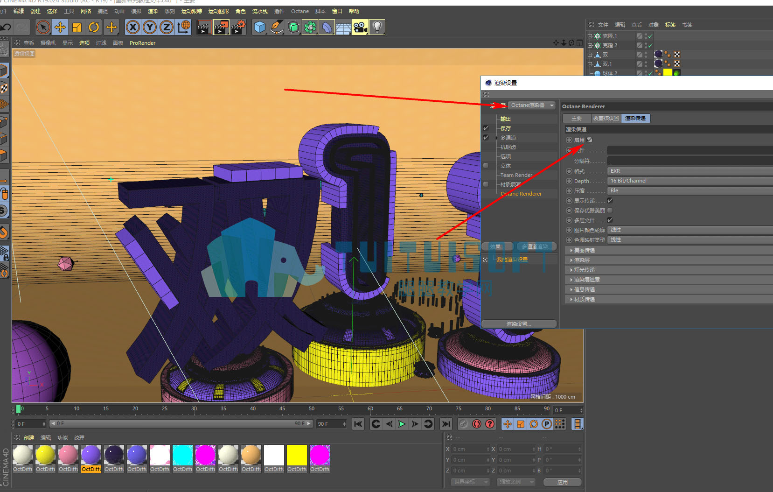
Task: Toggle the 多层文件 checkbox
Action: coord(610,220)
